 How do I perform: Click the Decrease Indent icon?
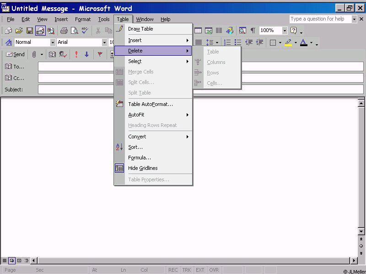tap(249, 42)
